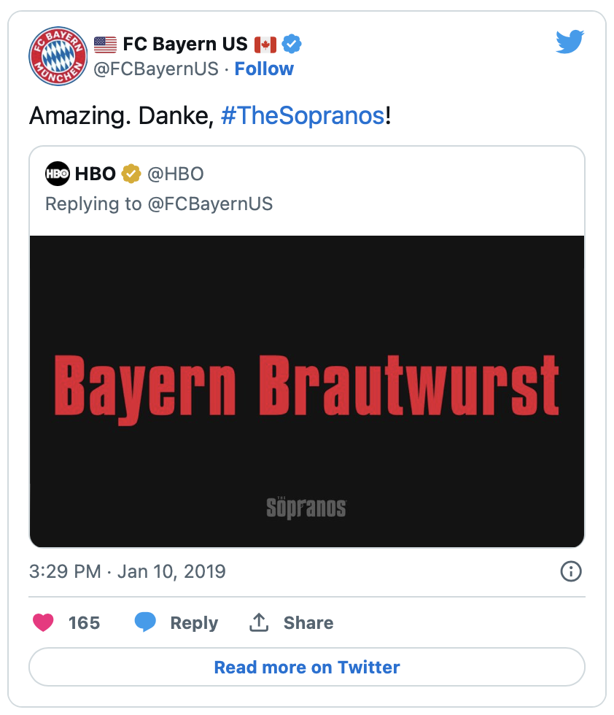Image resolution: width=614 pixels, height=715 pixels.
Task: Click the Canada flag emoji
Action: click(265, 45)
